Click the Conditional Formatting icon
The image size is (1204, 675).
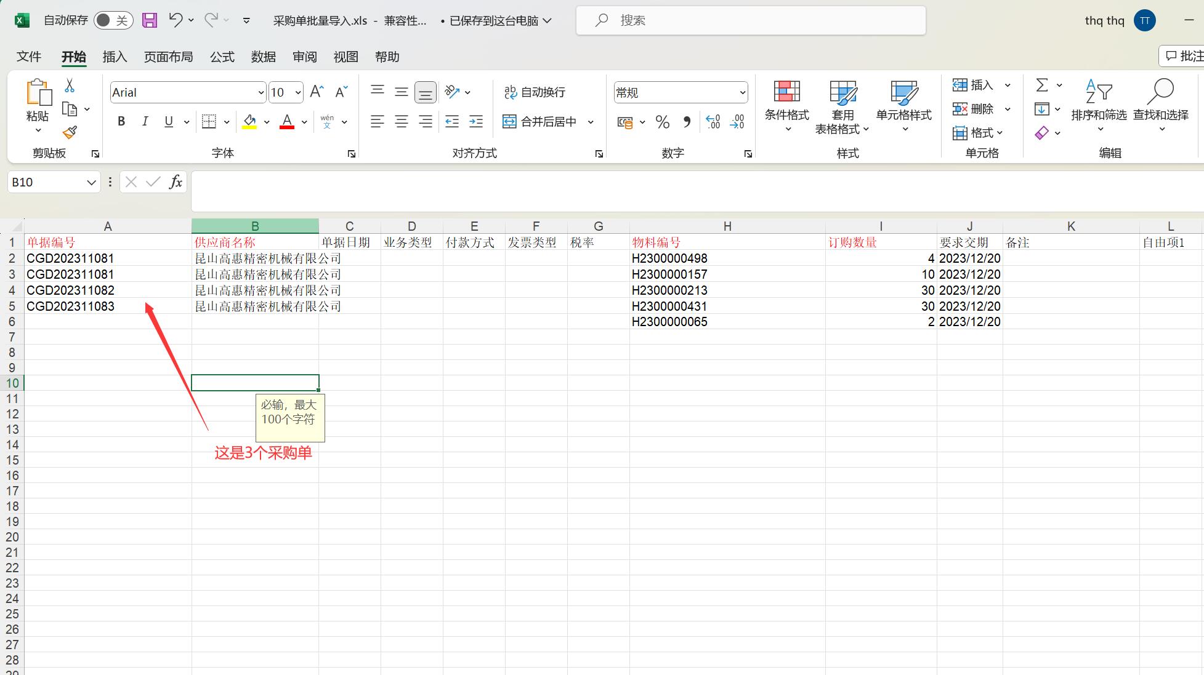pos(786,92)
